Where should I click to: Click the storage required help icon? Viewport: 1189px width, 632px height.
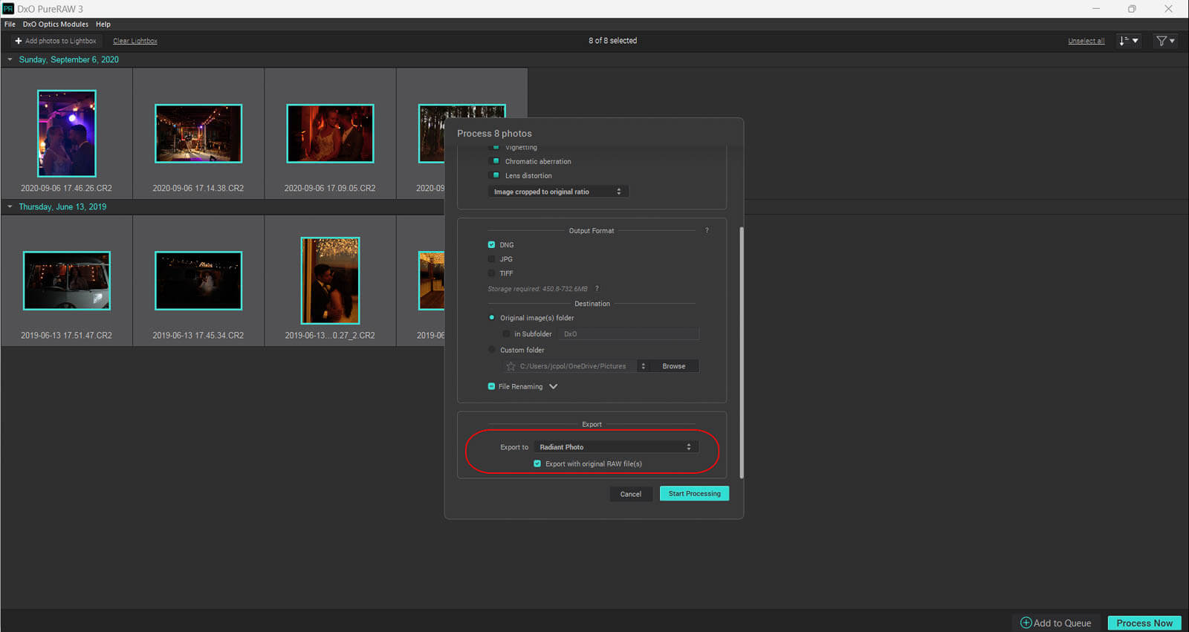(x=597, y=289)
